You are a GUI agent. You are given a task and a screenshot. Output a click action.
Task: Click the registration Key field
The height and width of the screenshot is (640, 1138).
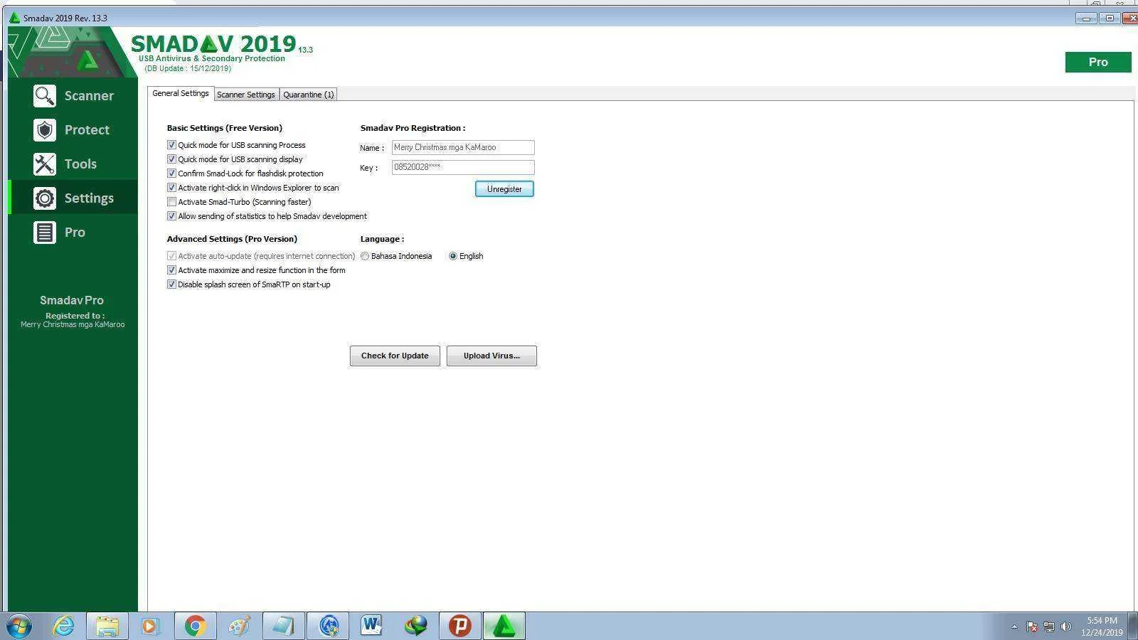pos(463,167)
